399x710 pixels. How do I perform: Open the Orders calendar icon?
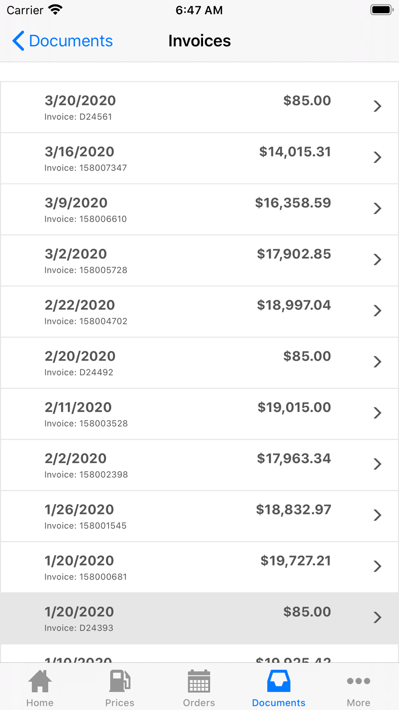tap(199, 681)
